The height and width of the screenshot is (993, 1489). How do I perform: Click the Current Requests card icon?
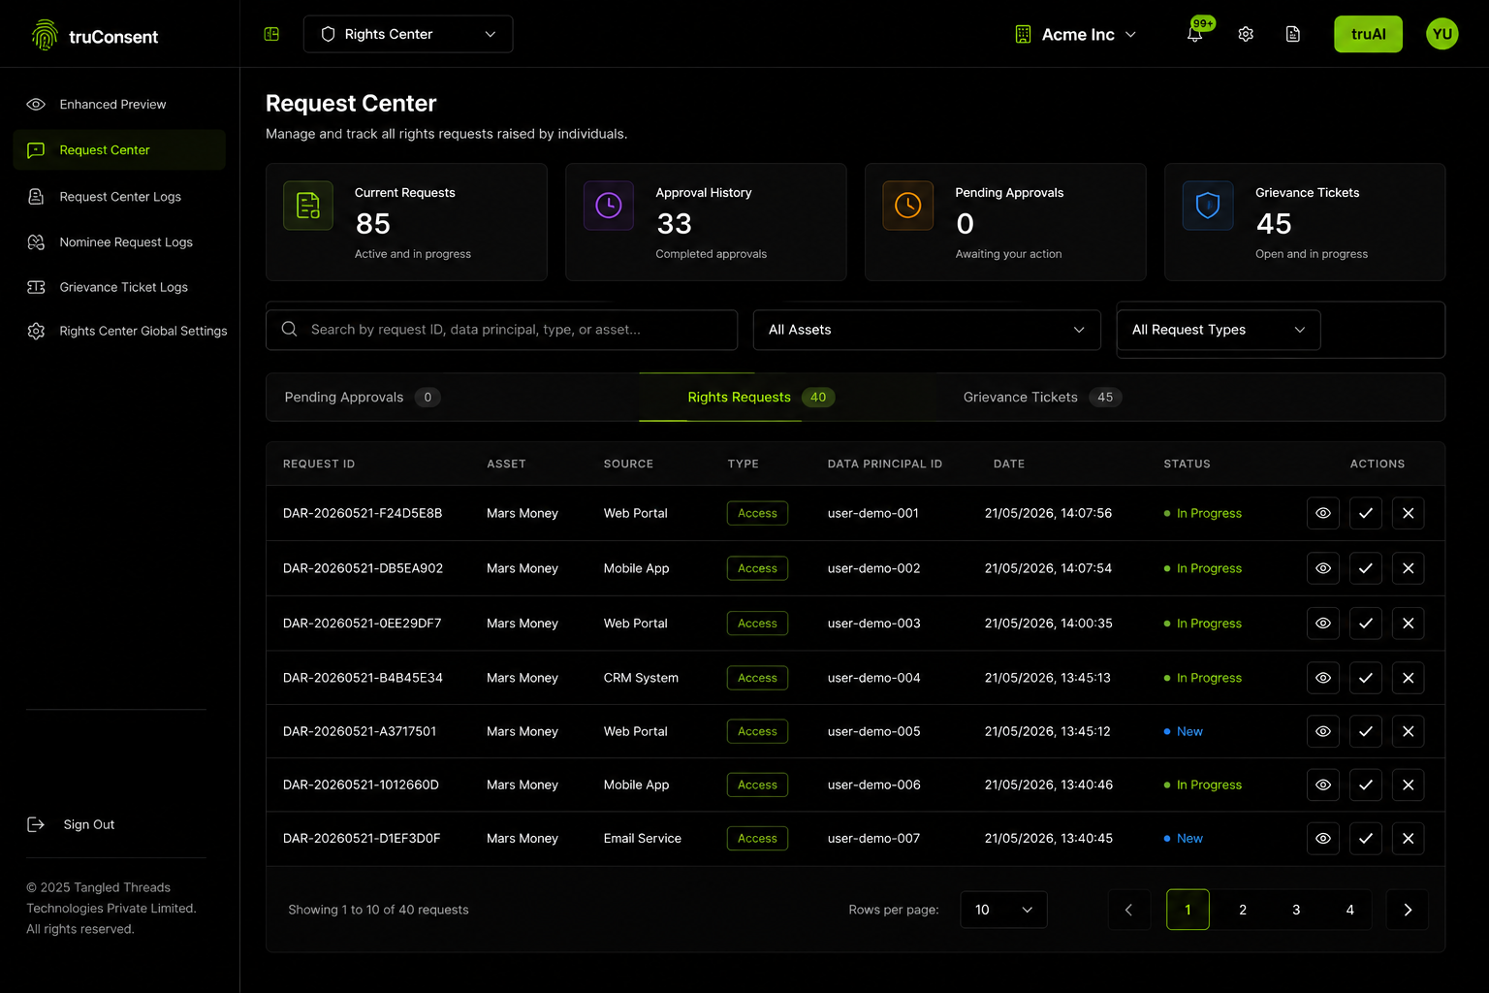(x=308, y=206)
